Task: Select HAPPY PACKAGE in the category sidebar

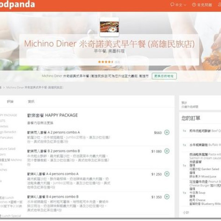Action: coord(8,115)
